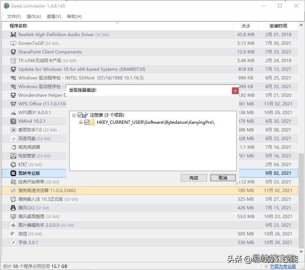Click the scrollbar up arrow
This screenshot has width=305, height=270.
(x=301, y=25)
